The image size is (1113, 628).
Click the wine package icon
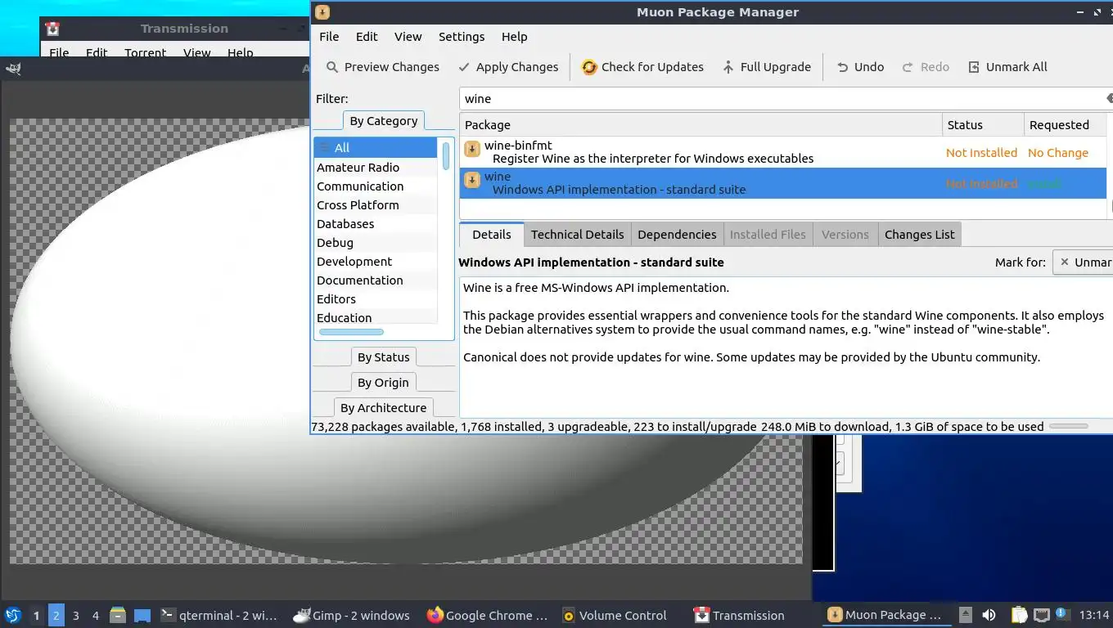pos(472,180)
